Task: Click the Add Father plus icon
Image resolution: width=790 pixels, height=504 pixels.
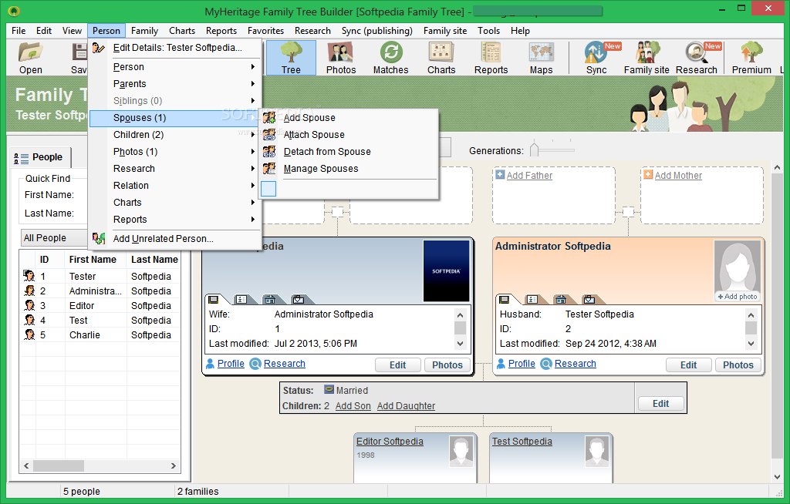Action: coord(500,175)
